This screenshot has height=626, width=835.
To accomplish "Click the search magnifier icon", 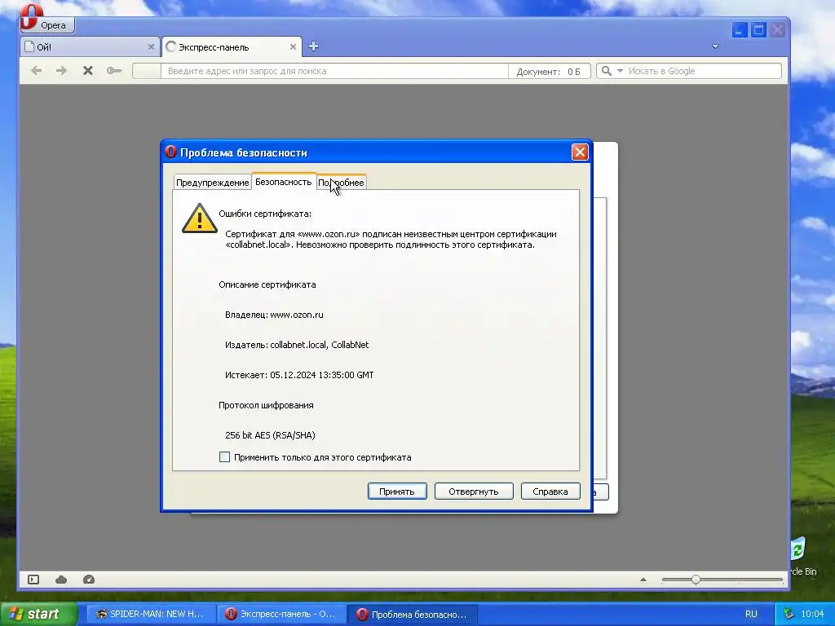I will (x=606, y=70).
